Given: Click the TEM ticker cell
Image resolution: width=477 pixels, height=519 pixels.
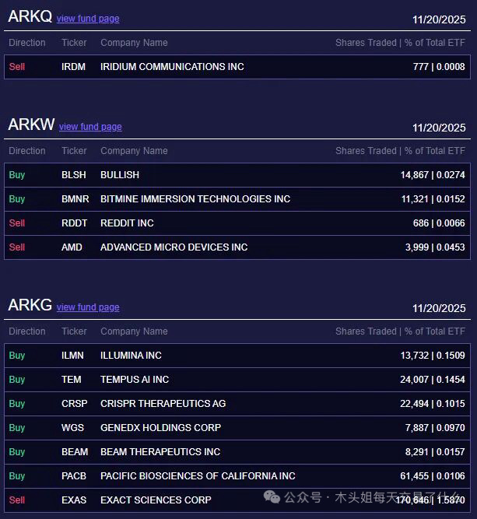Looking at the screenshot, I should coord(72,380).
